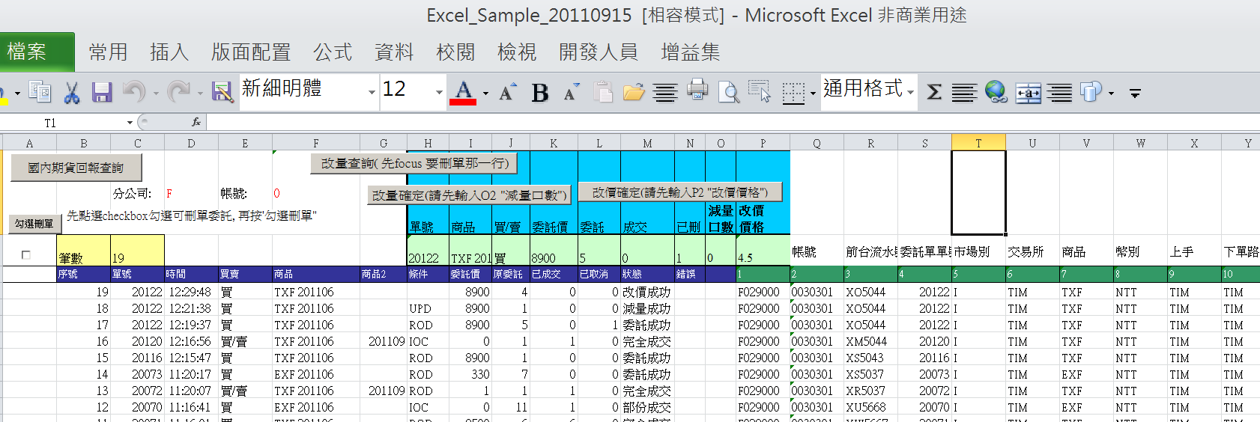Open font size dropdown showing 12

[439, 93]
